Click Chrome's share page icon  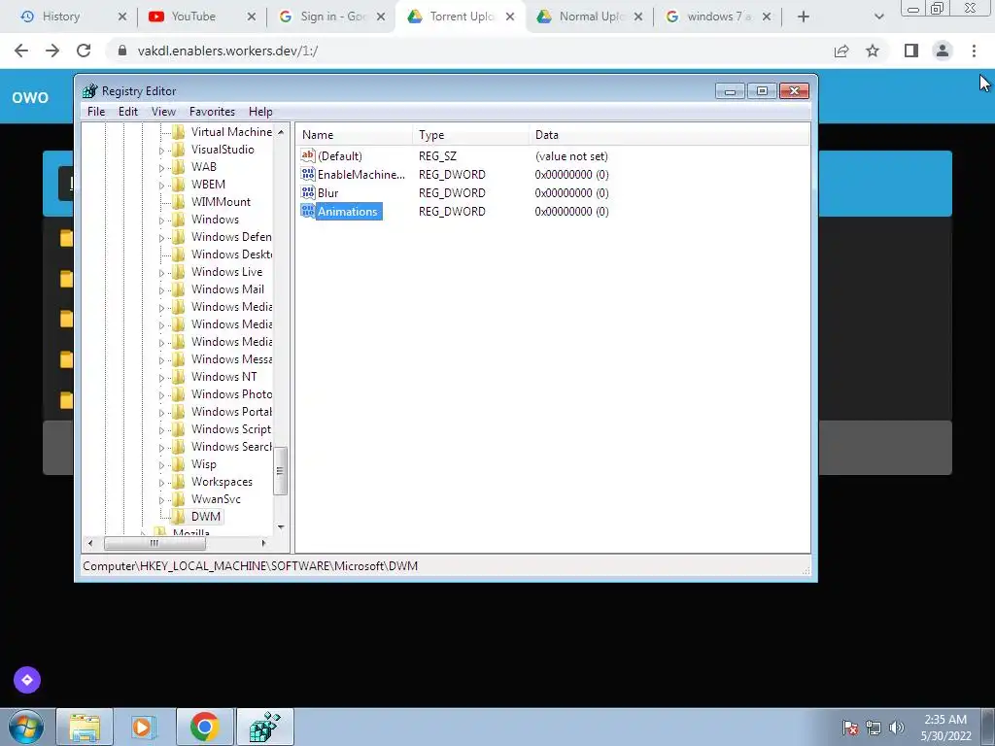(x=841, y=51)
